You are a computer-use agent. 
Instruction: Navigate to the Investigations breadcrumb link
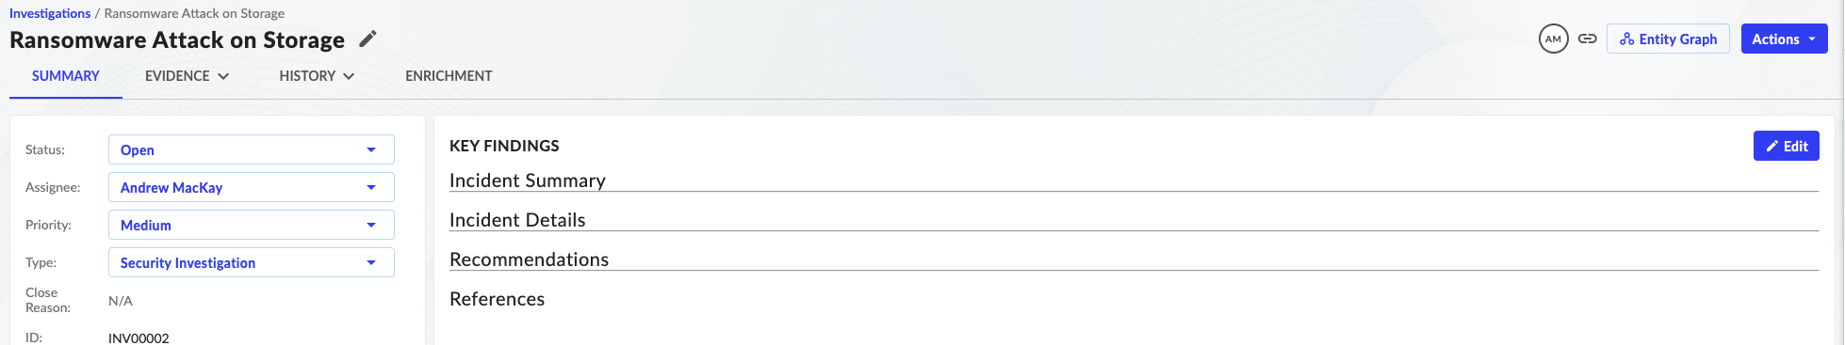click(50, 13)
